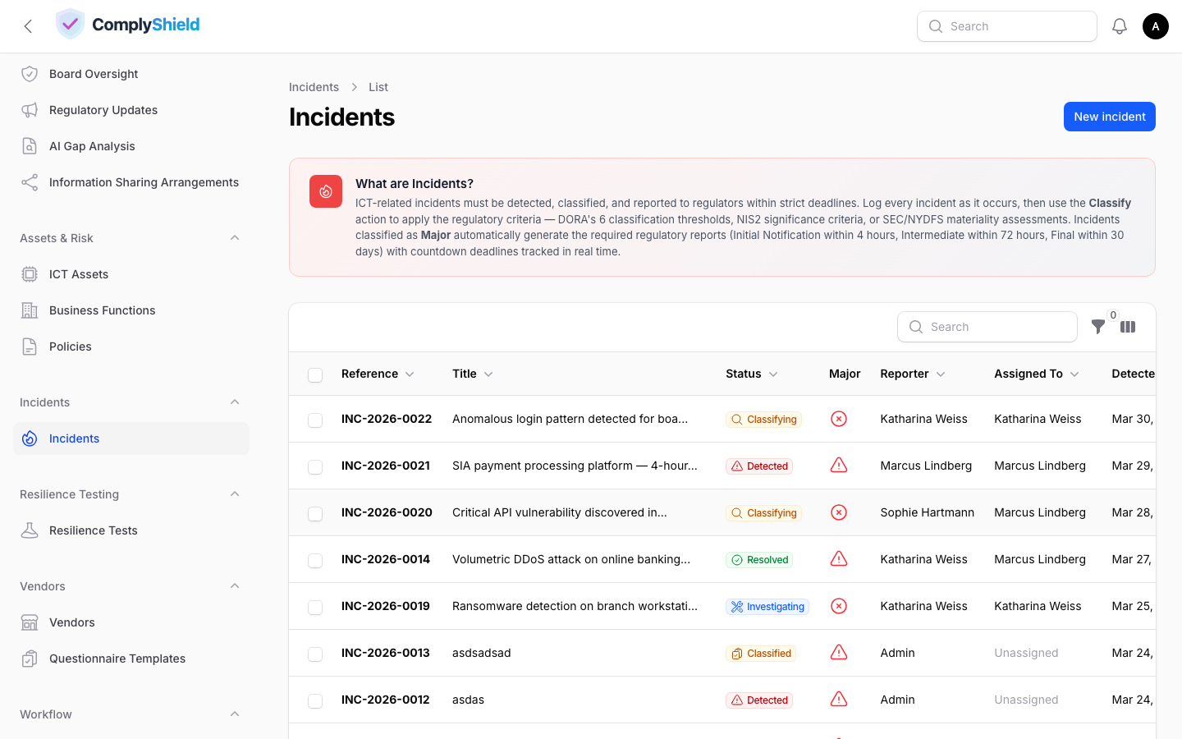
Task: Check the row for INC-2026-0019
Action: click(x=315, y=608)
